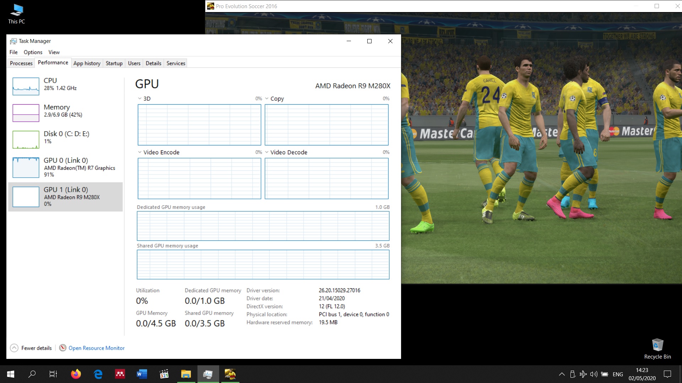
Task: Open the volume control tray icon
Action: pos(594,374)
